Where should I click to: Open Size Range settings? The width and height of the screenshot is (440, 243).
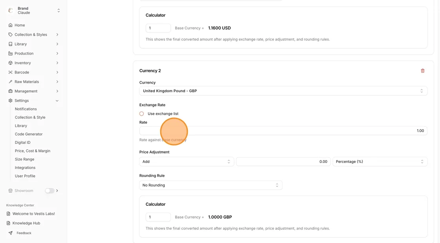[24, 159]
